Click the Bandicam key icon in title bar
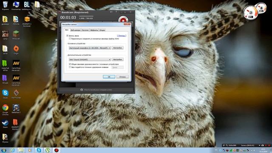Viewport: 272px width, 153px height. [x=111, y=12]
